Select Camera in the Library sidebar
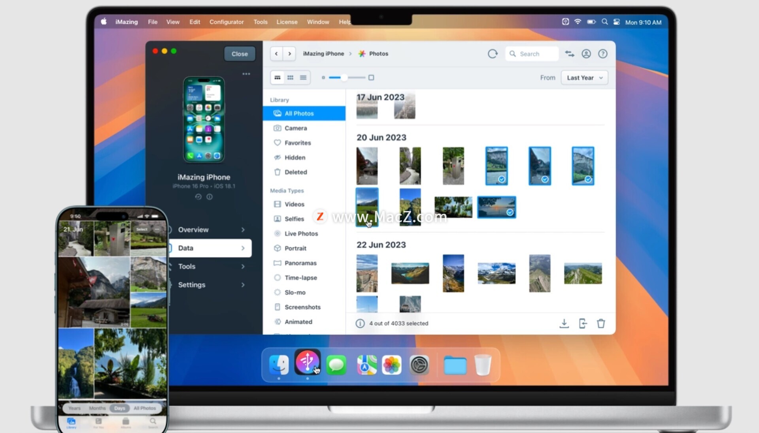Image resolution: width=759 pixels, height=433 pixels. (x=304, y=128)
